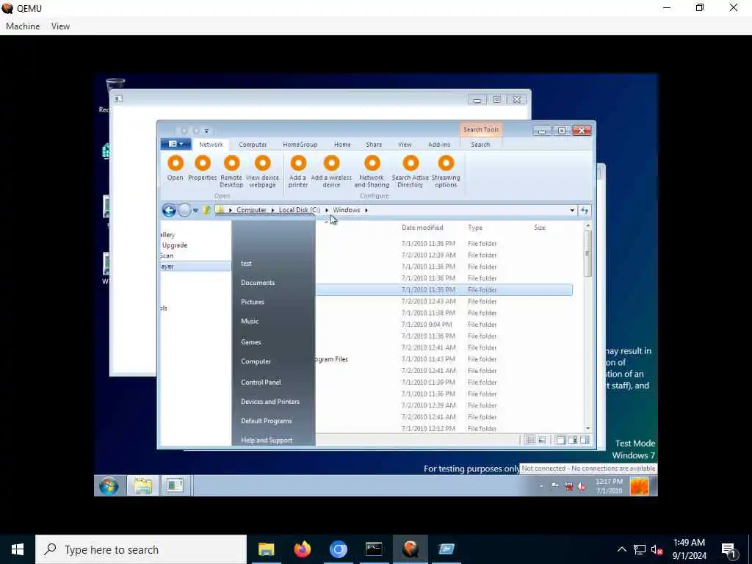This screenshot has height=564, width=752.
Task: Open the QEMU Machine menu
Action: 23,26
